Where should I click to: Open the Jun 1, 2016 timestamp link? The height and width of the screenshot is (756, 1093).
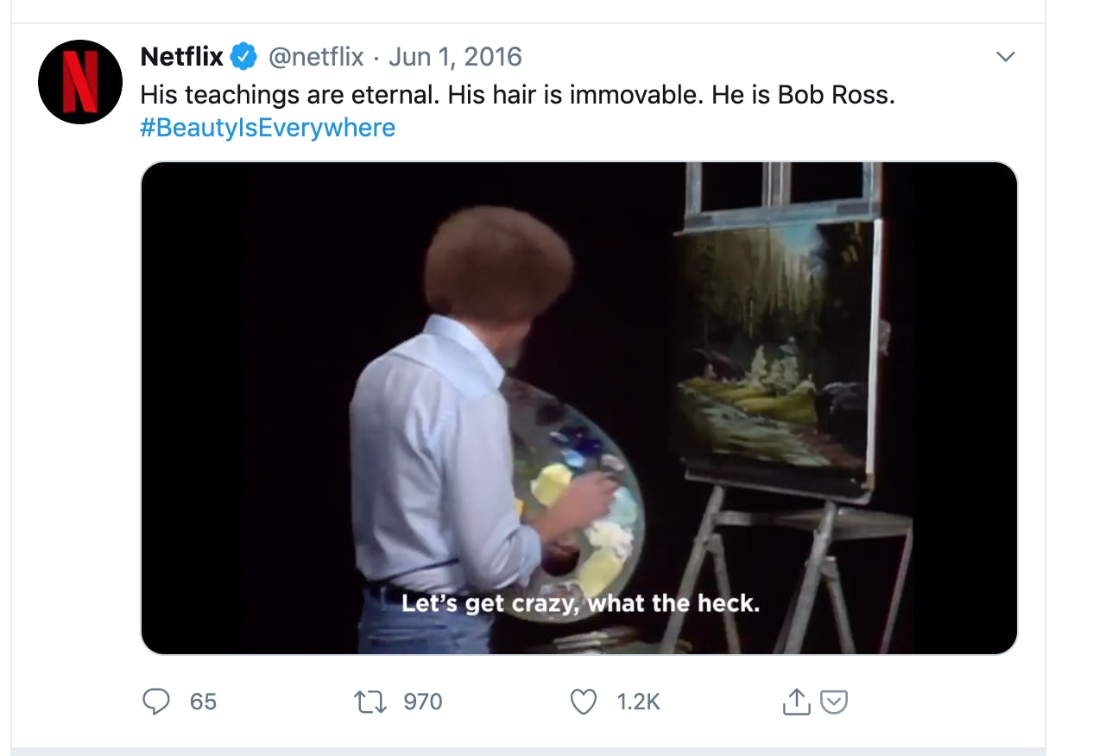[x=455, y=57]
